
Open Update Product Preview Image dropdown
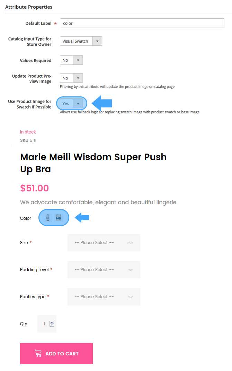[71, 78]
